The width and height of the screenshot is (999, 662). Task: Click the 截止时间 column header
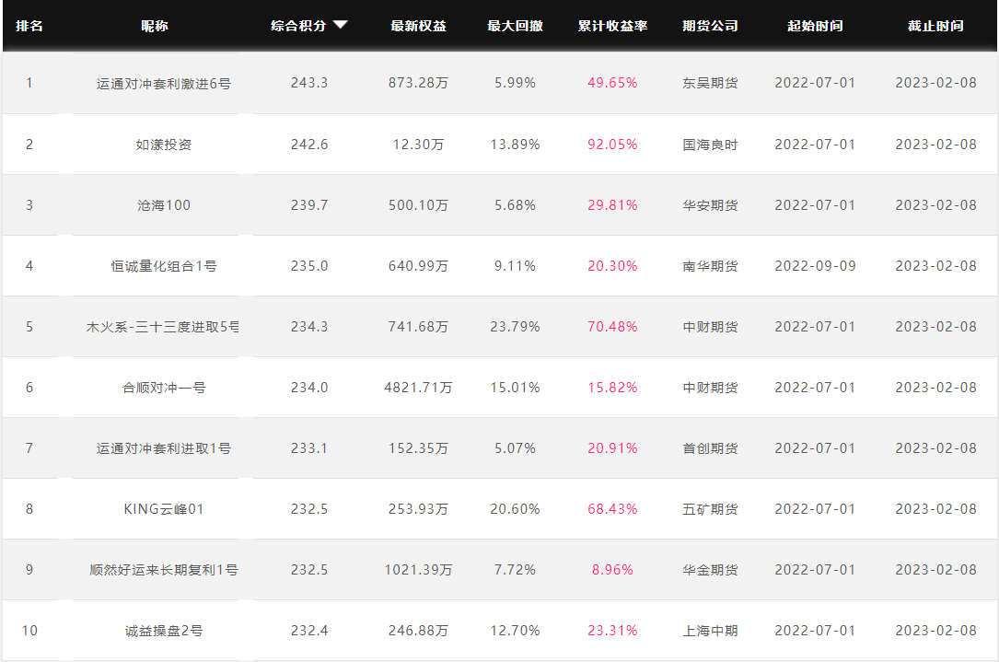pos(935,26)
